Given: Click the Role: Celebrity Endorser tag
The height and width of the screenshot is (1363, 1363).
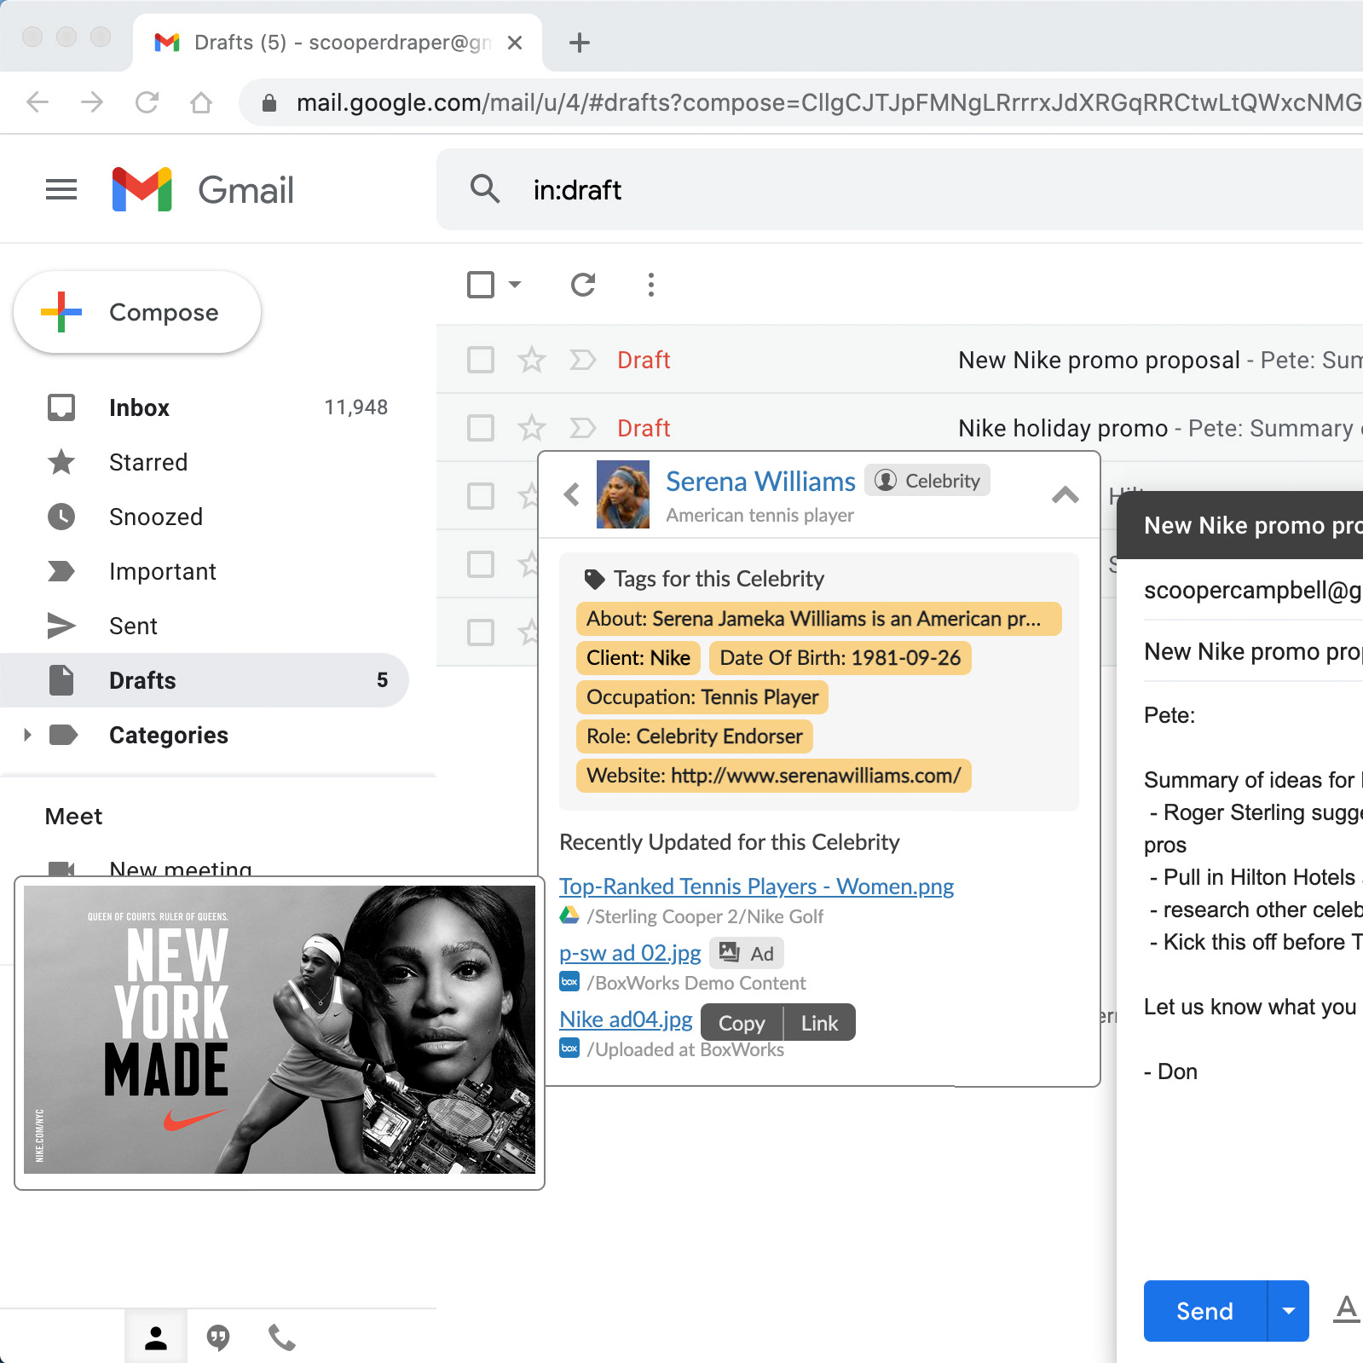Looking at the screenshot, I should [695, 736].
